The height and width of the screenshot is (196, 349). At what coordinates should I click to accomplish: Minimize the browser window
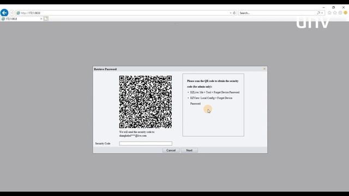point(323,7)
